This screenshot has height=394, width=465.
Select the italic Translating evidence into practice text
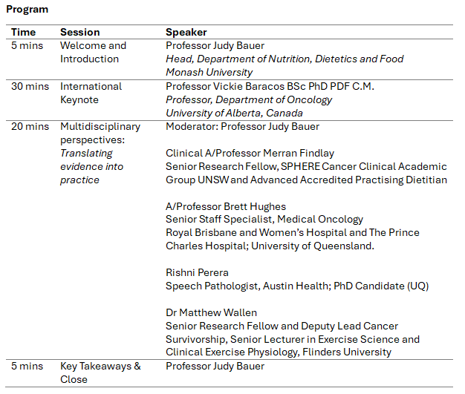coord(92,167)
